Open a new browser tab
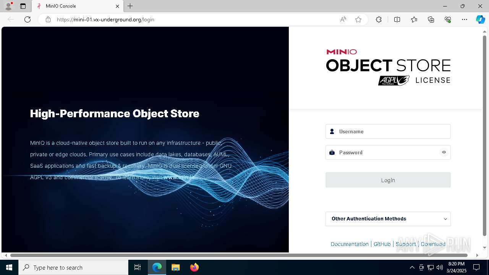489x275 pixels. tap(130, 6)
